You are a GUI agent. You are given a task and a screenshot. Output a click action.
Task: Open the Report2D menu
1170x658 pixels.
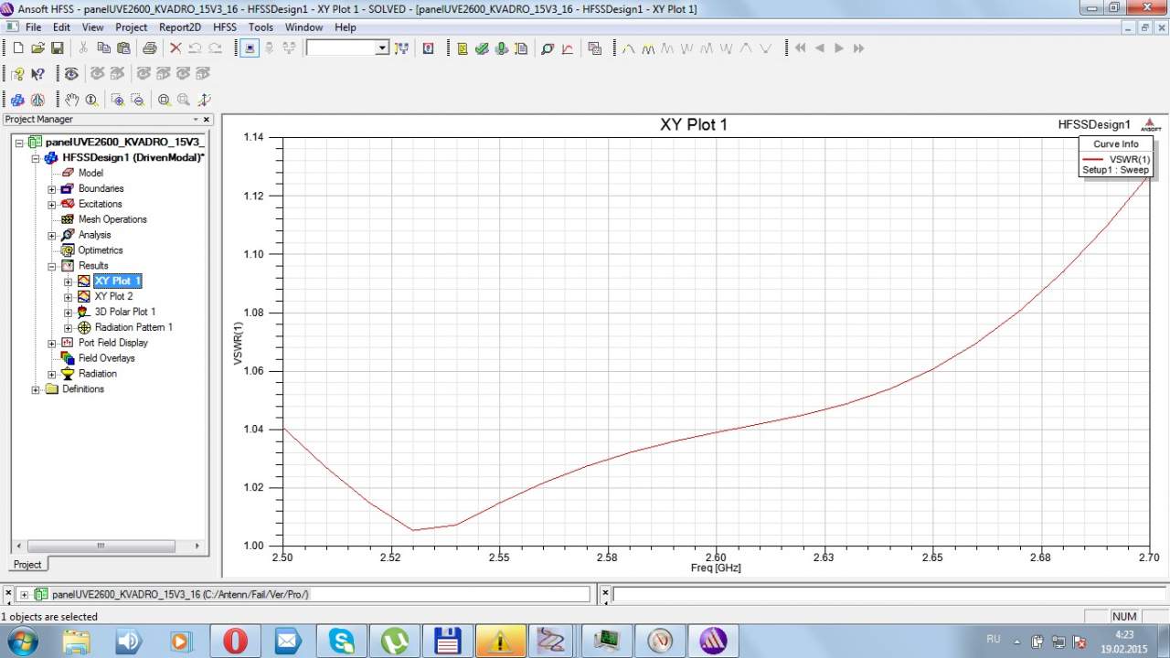pyautogui.click(x=180, y=27)
